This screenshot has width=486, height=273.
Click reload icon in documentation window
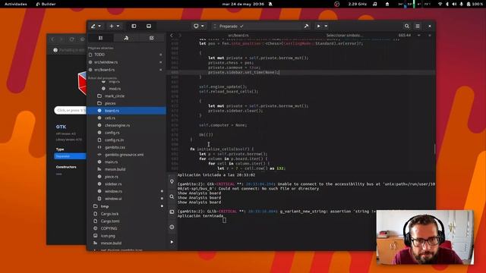[x=72, y=39]
